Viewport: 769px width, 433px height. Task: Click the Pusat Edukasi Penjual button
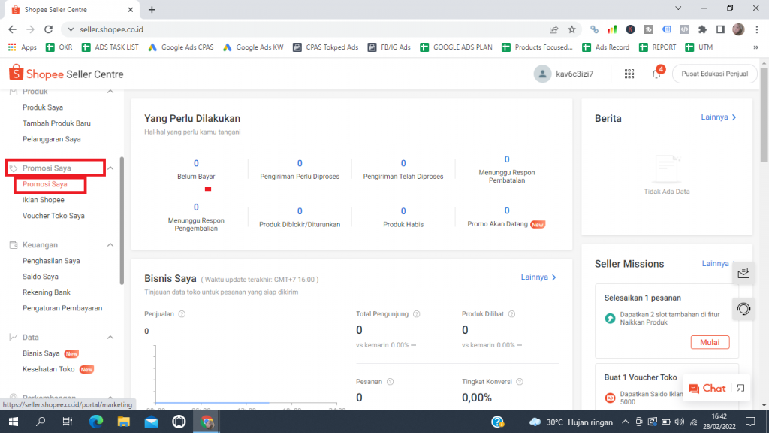click(713, 74)
